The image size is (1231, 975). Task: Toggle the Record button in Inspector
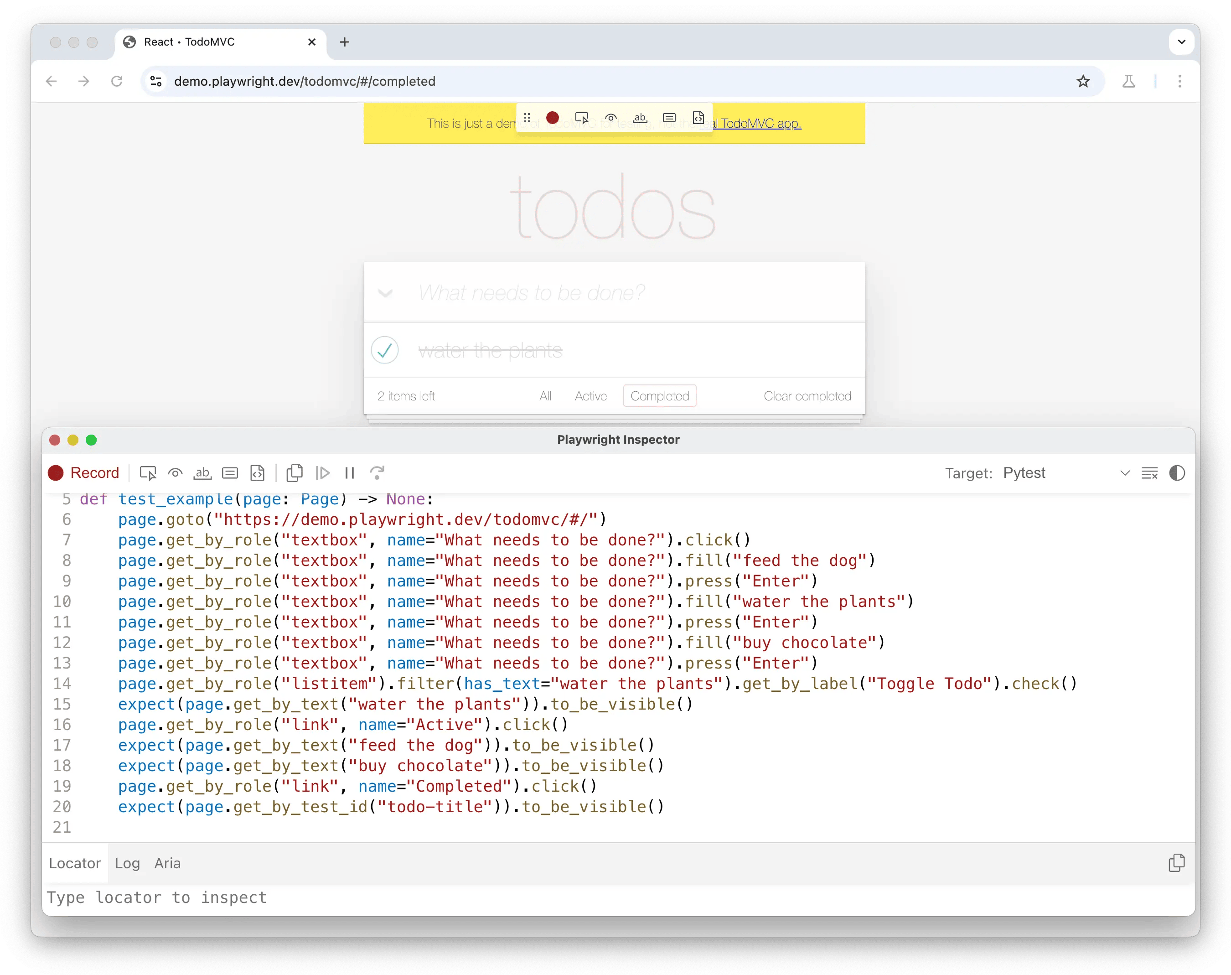pos(84,473)
